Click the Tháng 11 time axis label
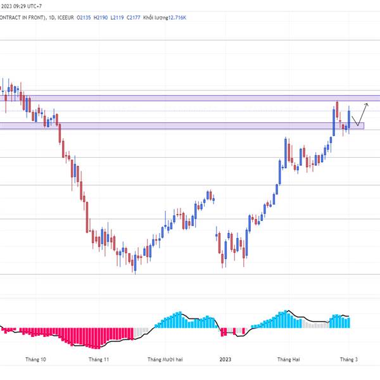The height and width of the screenshot is (380, 380). coord(99,359)
